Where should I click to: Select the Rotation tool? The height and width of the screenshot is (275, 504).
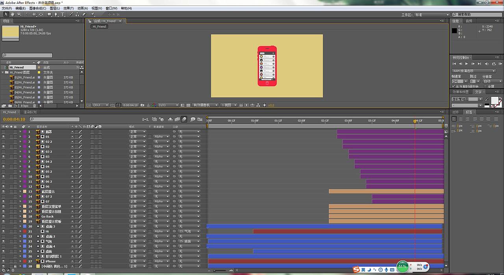click(x=28, y=14)
